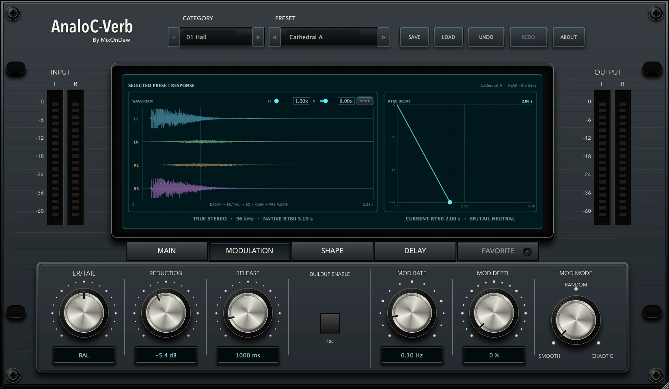Screen dimensions: 669x389
Task: Reset the waveform zoom with RESET
Action: pos(365,101)
